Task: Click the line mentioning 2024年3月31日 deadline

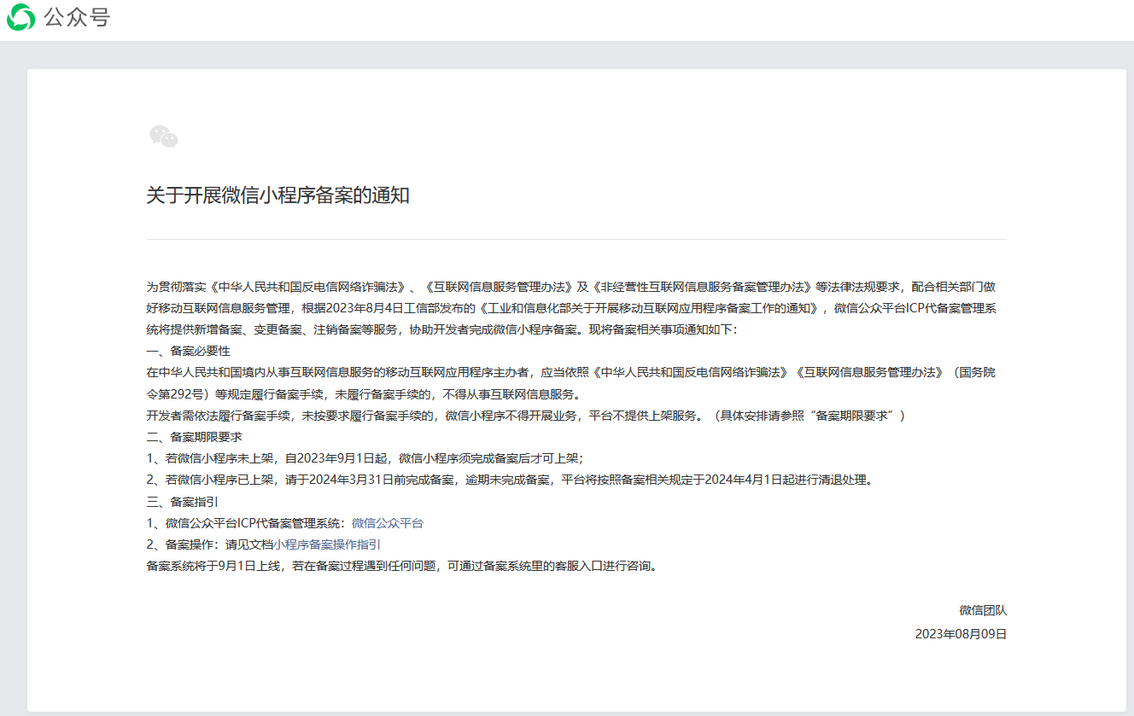Action: pyautogui.click(x=511, y=480)
